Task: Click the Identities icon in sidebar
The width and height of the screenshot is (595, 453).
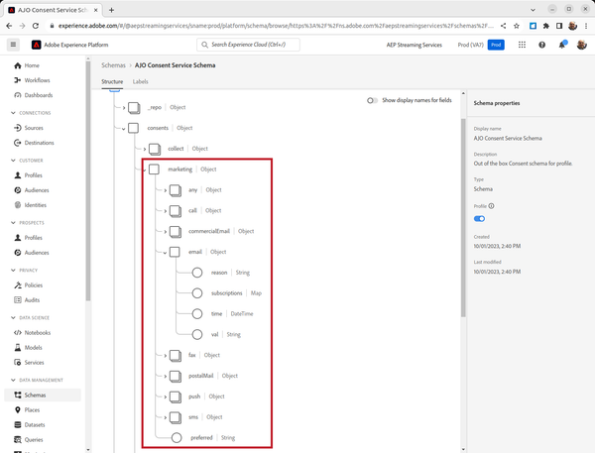Action: point(18,205)
